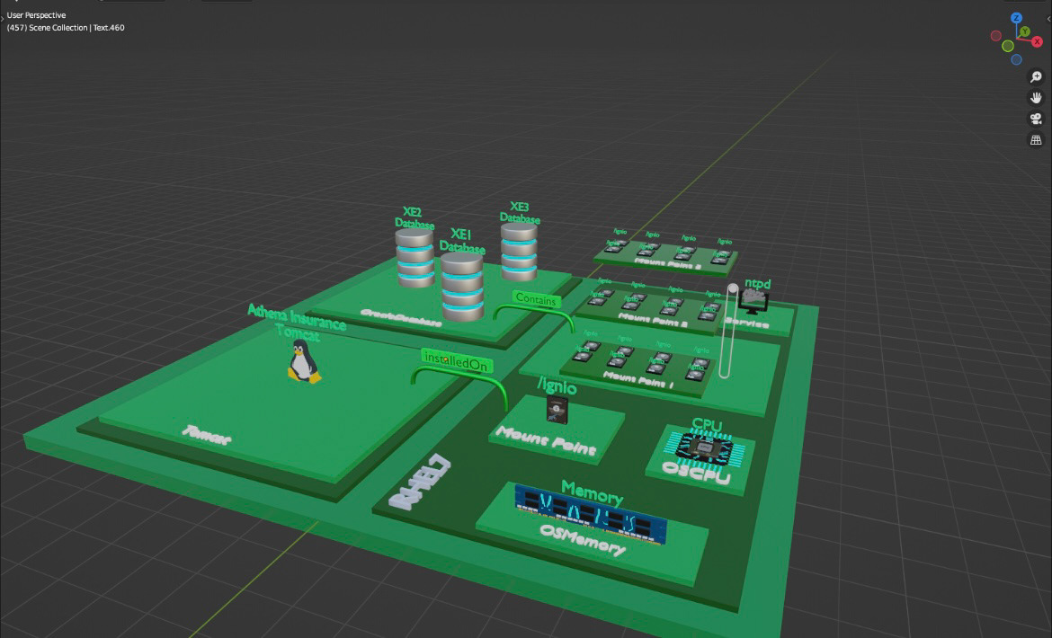Select the white vertical connector loop
The width and height of the screenshot is (1052, 638).
tap(728, 331)
